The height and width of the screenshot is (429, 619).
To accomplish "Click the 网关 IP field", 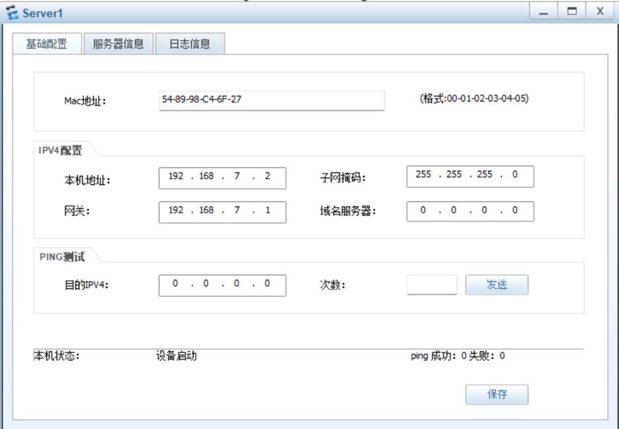I will pos(222,212).
